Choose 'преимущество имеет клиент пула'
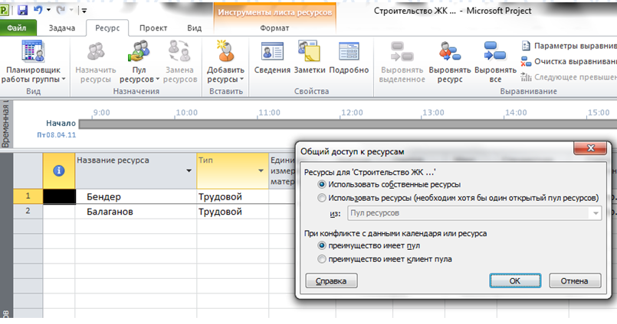Screen dimensions: 617x324 tap(385, 259)
